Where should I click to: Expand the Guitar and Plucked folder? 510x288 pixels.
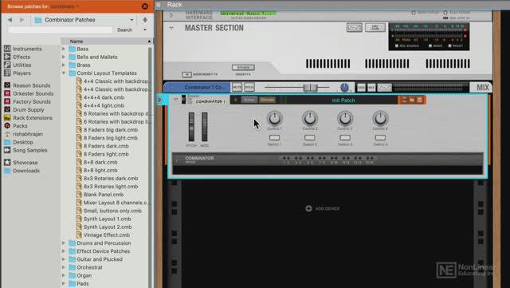pos(64,259)
